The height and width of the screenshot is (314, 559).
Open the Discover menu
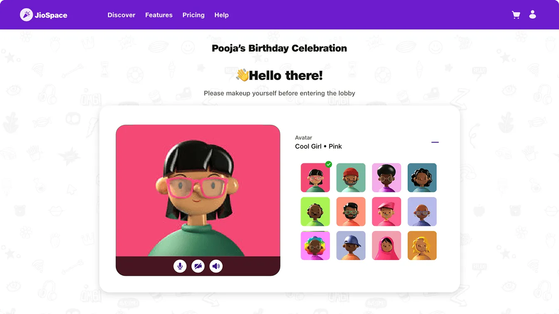tap(121, 15)
